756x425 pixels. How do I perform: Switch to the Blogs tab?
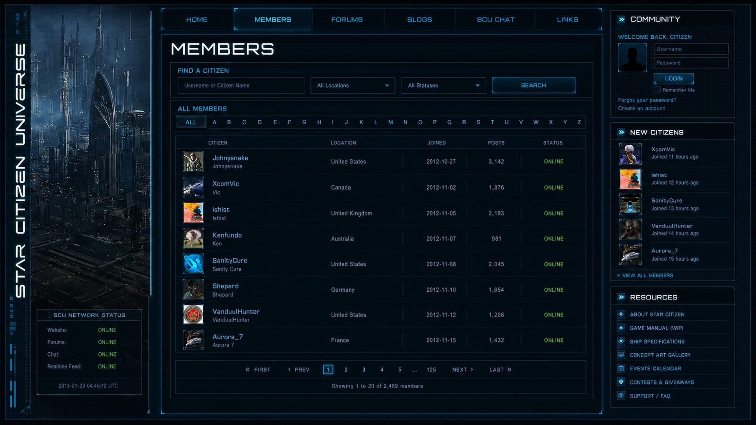click(x=420, y=19)
